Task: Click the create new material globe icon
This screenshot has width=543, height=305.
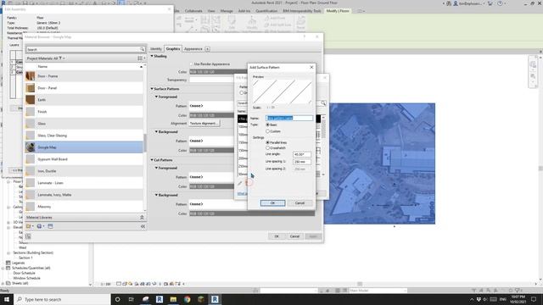Action: (39, 226)
